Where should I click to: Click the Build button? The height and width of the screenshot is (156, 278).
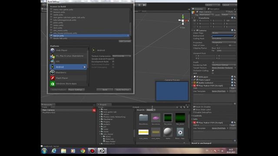point(105,90)
